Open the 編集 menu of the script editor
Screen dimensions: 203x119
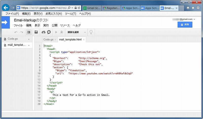point(29,26)
